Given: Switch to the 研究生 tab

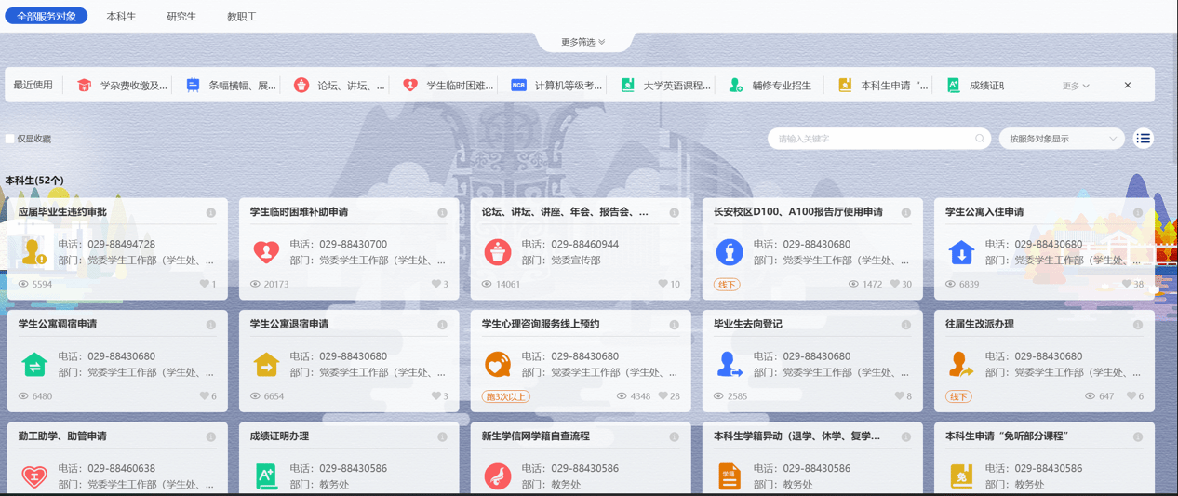Looking at the screenshot, I should tap(181, 17).
